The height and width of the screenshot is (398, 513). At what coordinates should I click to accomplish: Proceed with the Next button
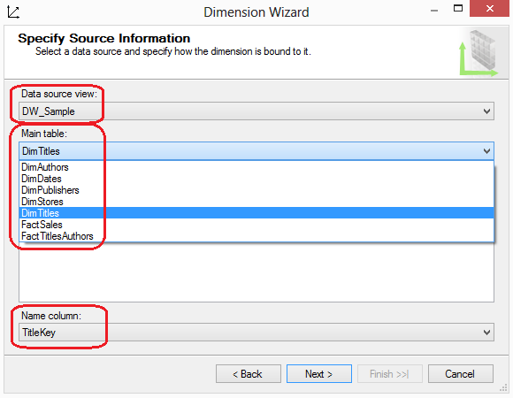(x=319, y=374)
